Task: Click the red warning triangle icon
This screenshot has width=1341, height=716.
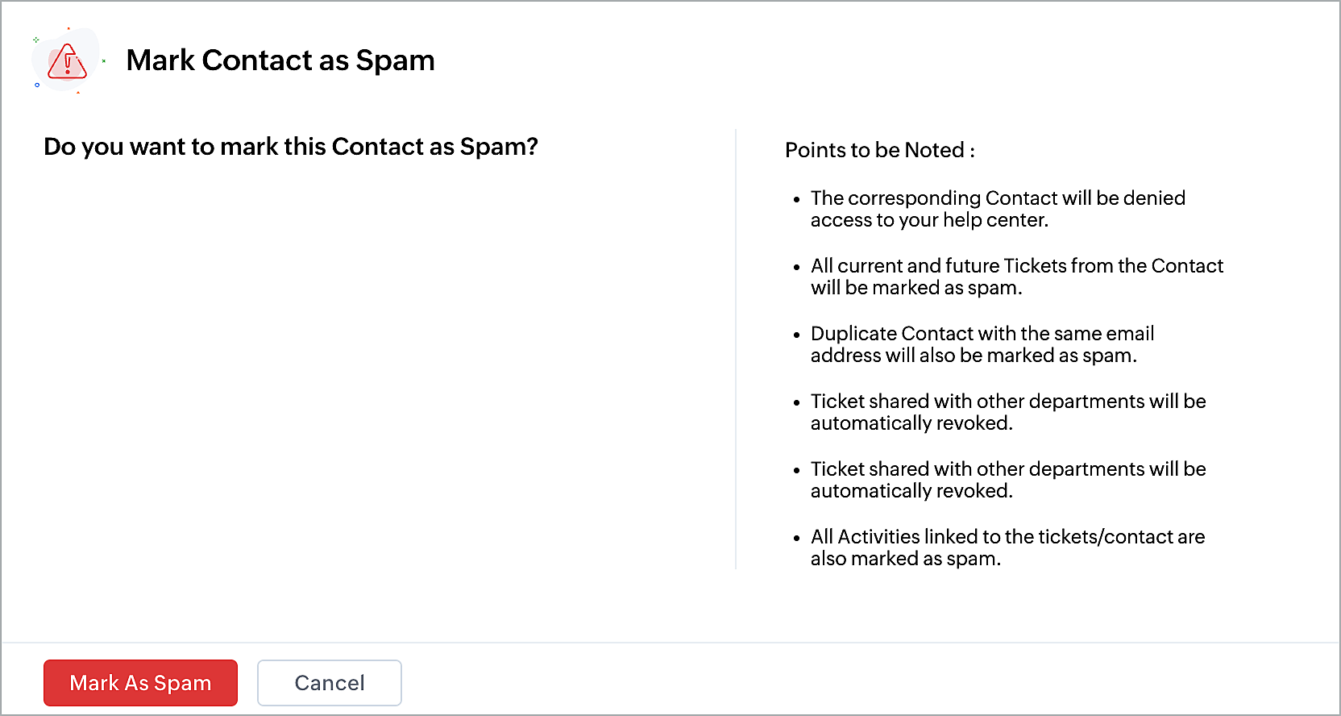Action: (x=67, y=62)
